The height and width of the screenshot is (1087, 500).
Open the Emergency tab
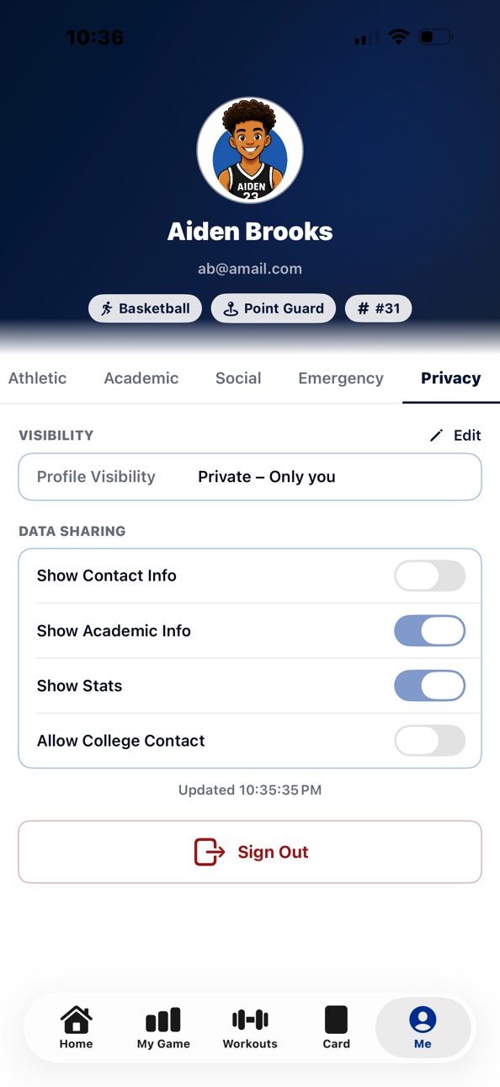[341, 378]
